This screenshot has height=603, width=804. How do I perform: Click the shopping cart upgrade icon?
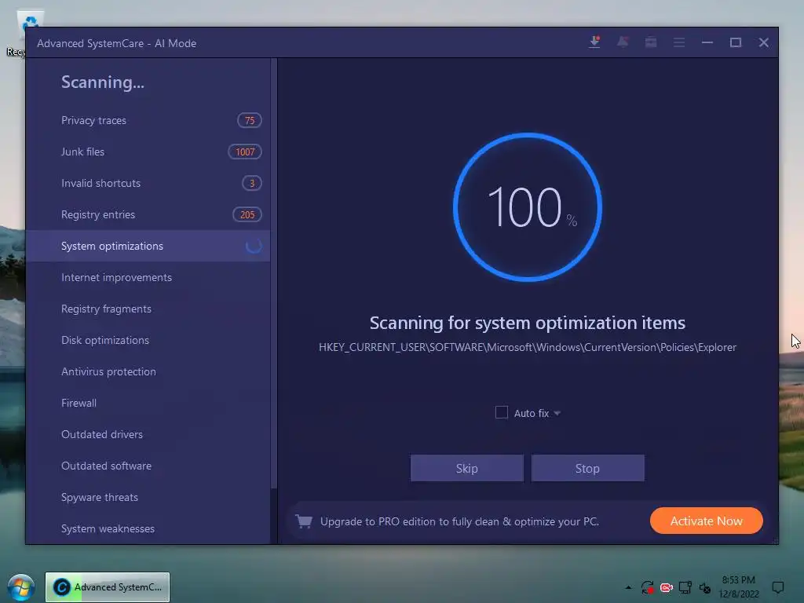[x=304, y=521]
